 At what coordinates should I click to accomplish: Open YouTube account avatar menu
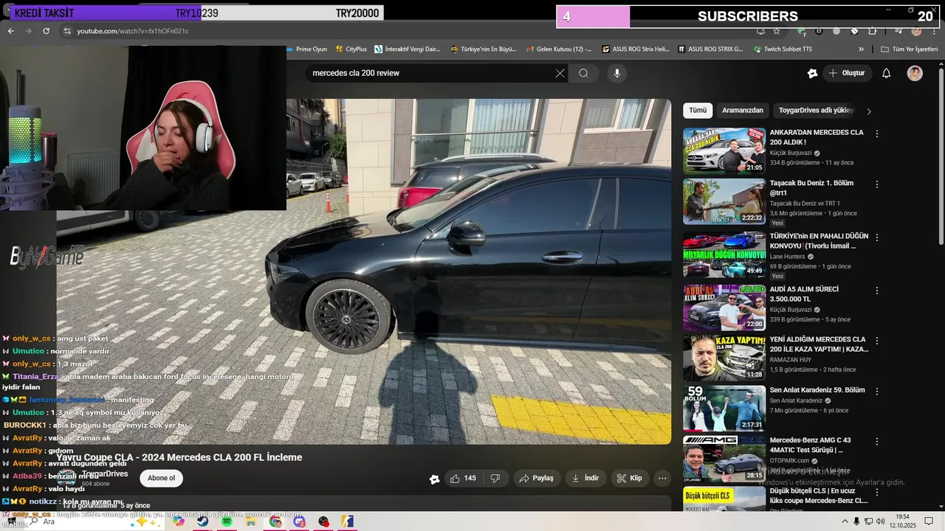pos(915,73)
